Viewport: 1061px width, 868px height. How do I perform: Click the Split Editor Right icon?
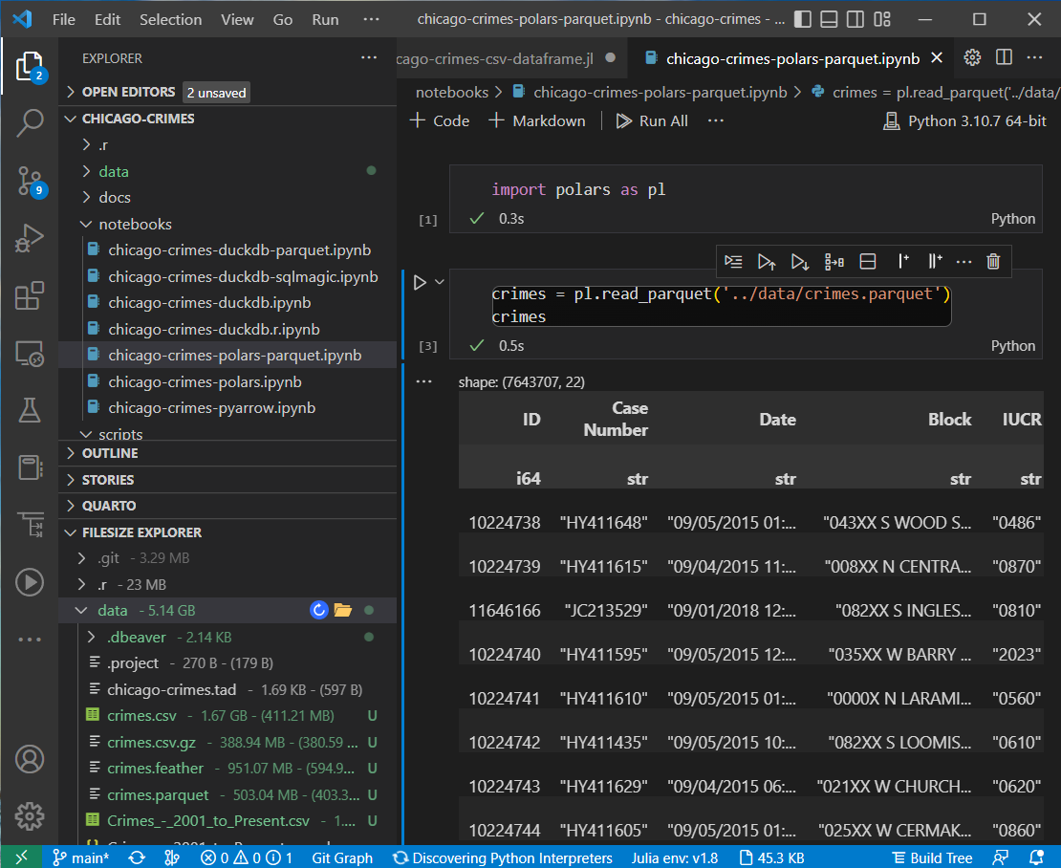point(1004,58)
